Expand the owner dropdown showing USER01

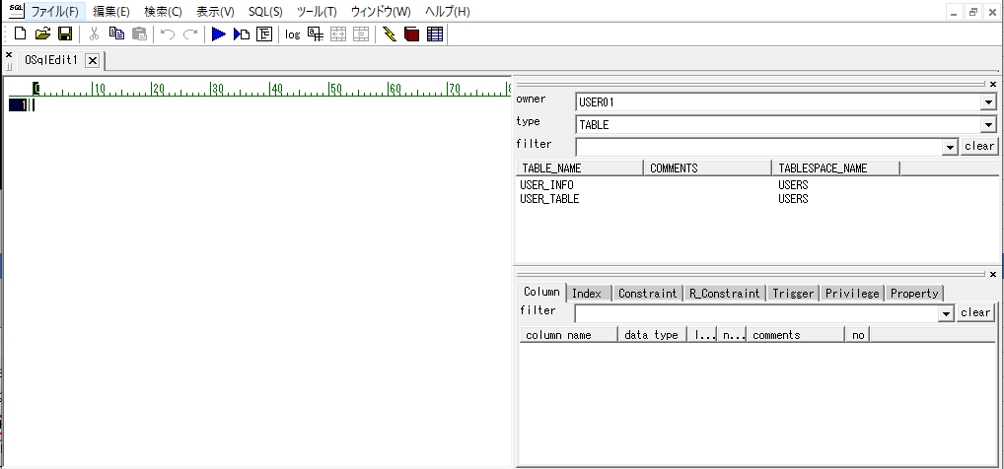pos(988,102)
